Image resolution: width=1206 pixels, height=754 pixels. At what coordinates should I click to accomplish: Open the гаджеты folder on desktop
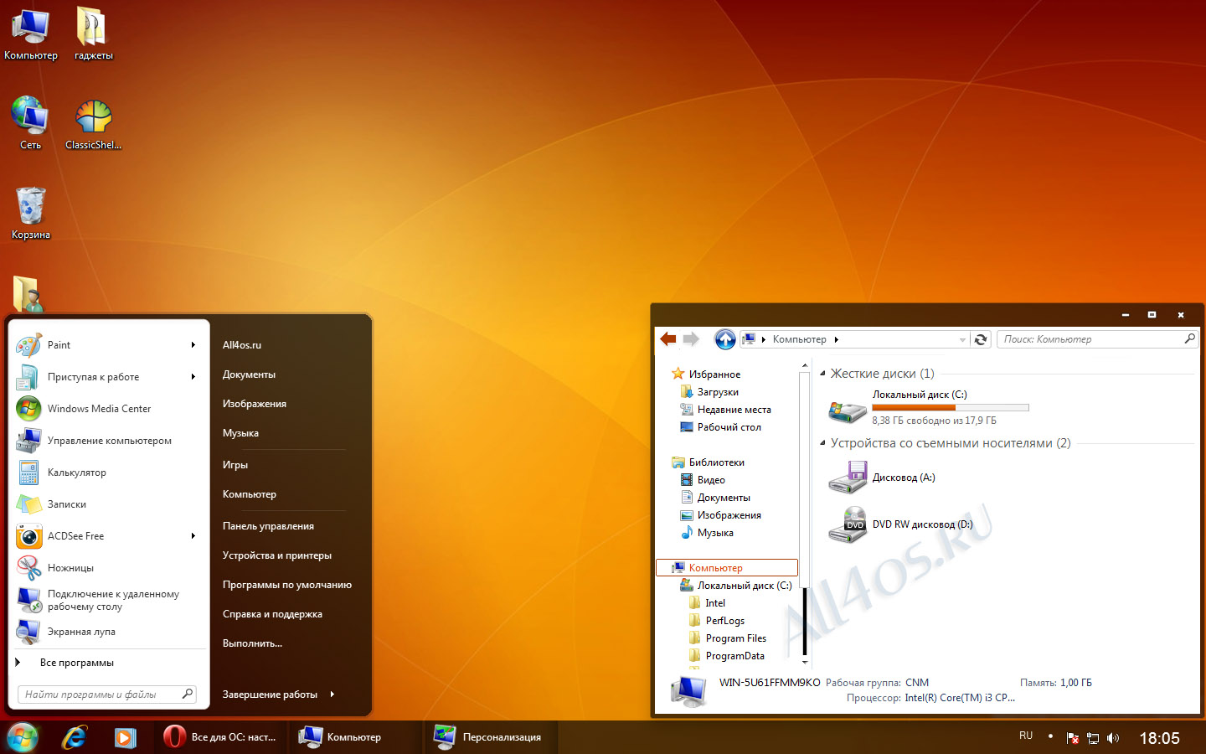pyautogui.click(x=93, y=34)
